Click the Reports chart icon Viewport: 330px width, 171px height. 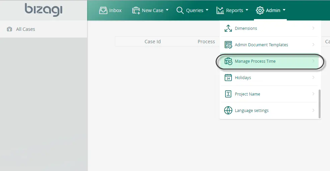click(220, 10)
